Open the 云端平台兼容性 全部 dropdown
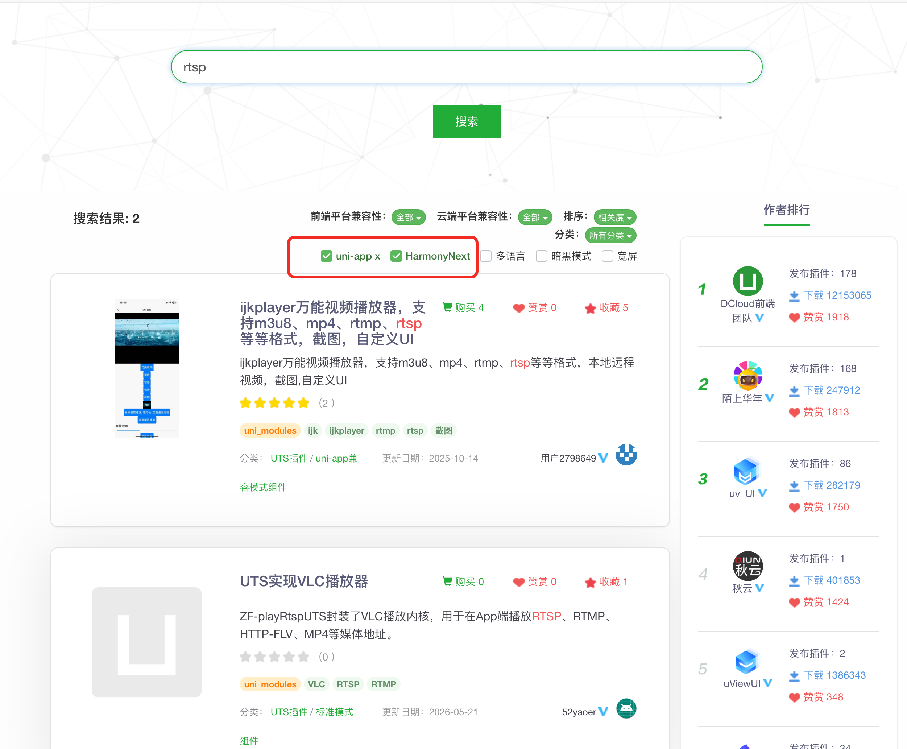The height and width of the screenshot is (749, 907). point(535,217)
